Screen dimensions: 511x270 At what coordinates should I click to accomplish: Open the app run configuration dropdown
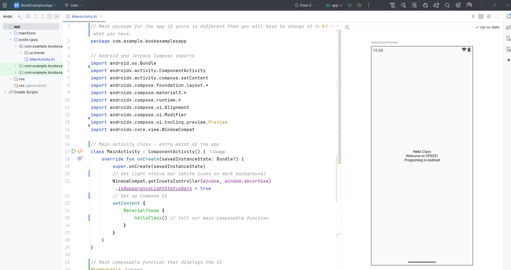(334, 5)
